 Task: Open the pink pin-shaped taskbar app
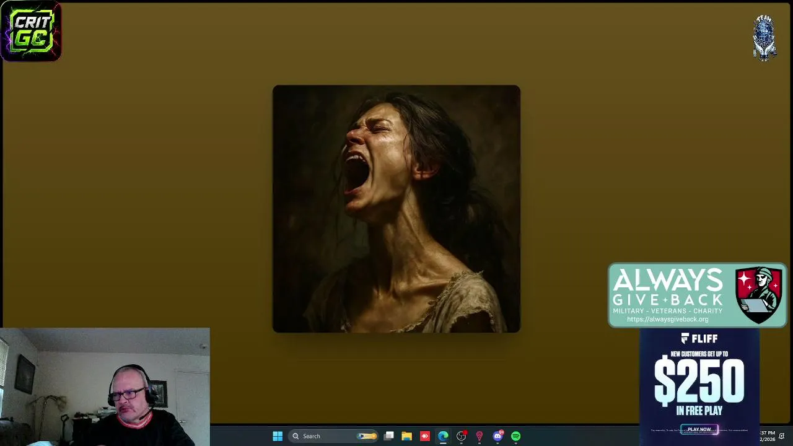coord(479,436)
